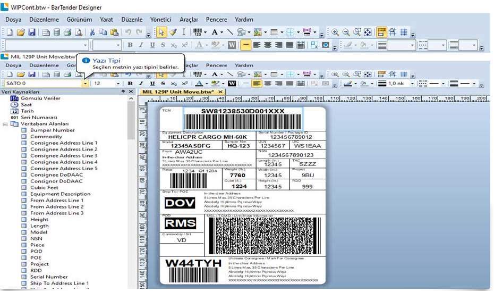Click Print Preview icon in WIPCont.btw toolbar
The image size is (494, 291).
coord(79,32)
